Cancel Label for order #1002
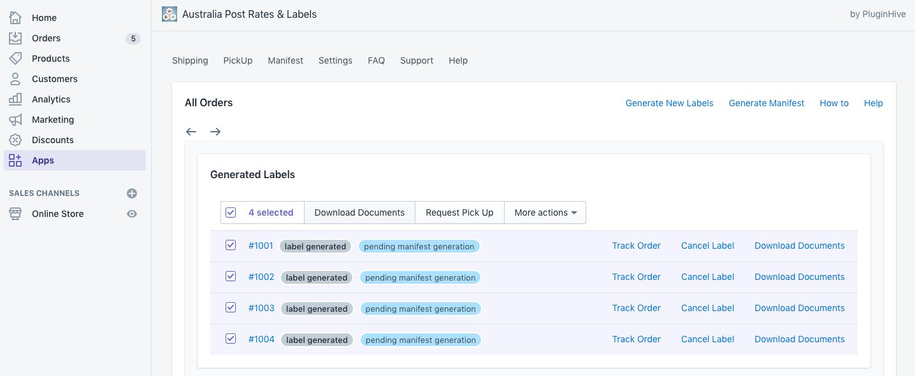The width and height of the screenshot is (915, 376). point(707,277)
